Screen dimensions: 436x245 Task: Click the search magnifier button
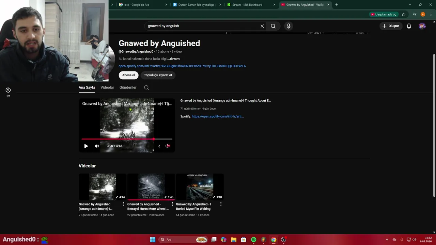click(273, 26)
